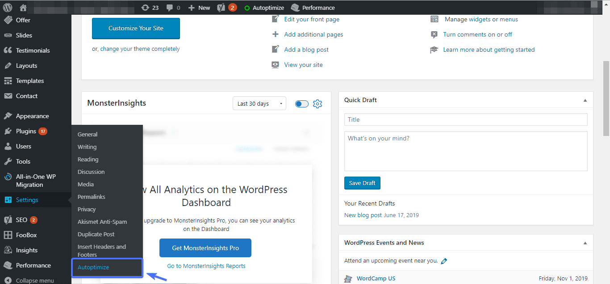Click Turn comments on or off link
Image resolution: width=610 pixels, height=284 pixels.
click(x=477, y=34)
